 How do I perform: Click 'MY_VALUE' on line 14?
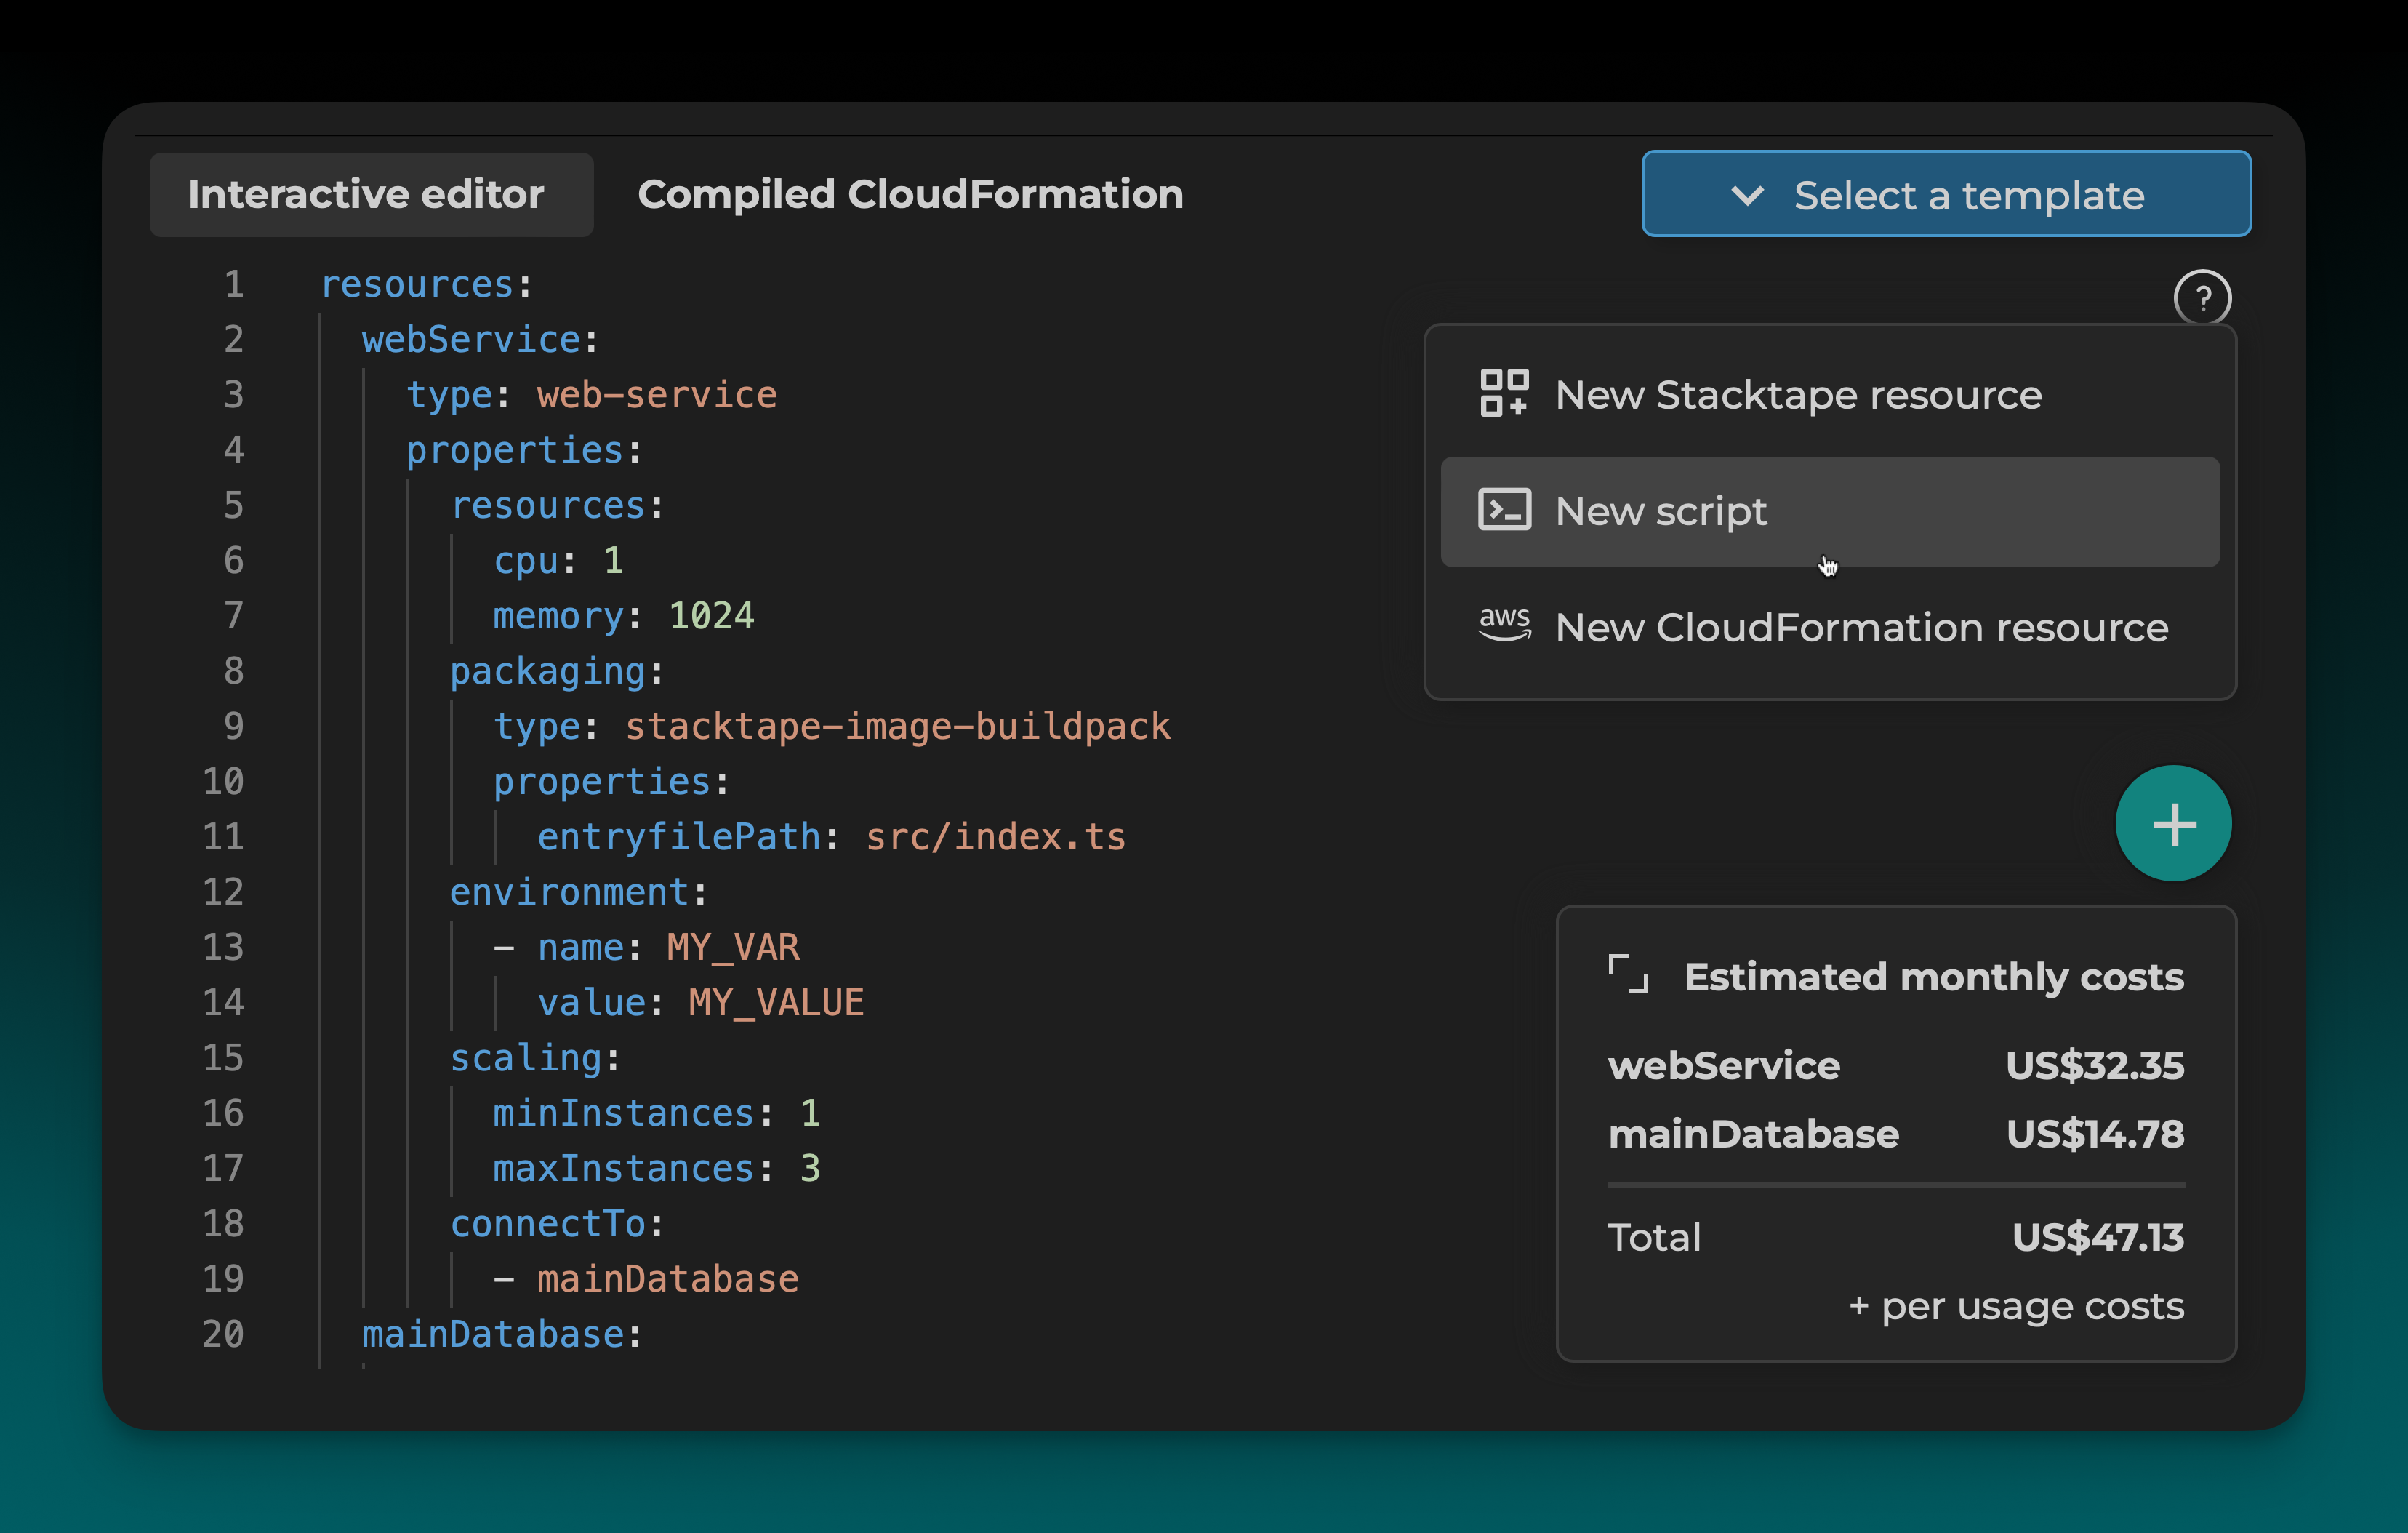pyautogui.click(x=776, y=1003)
